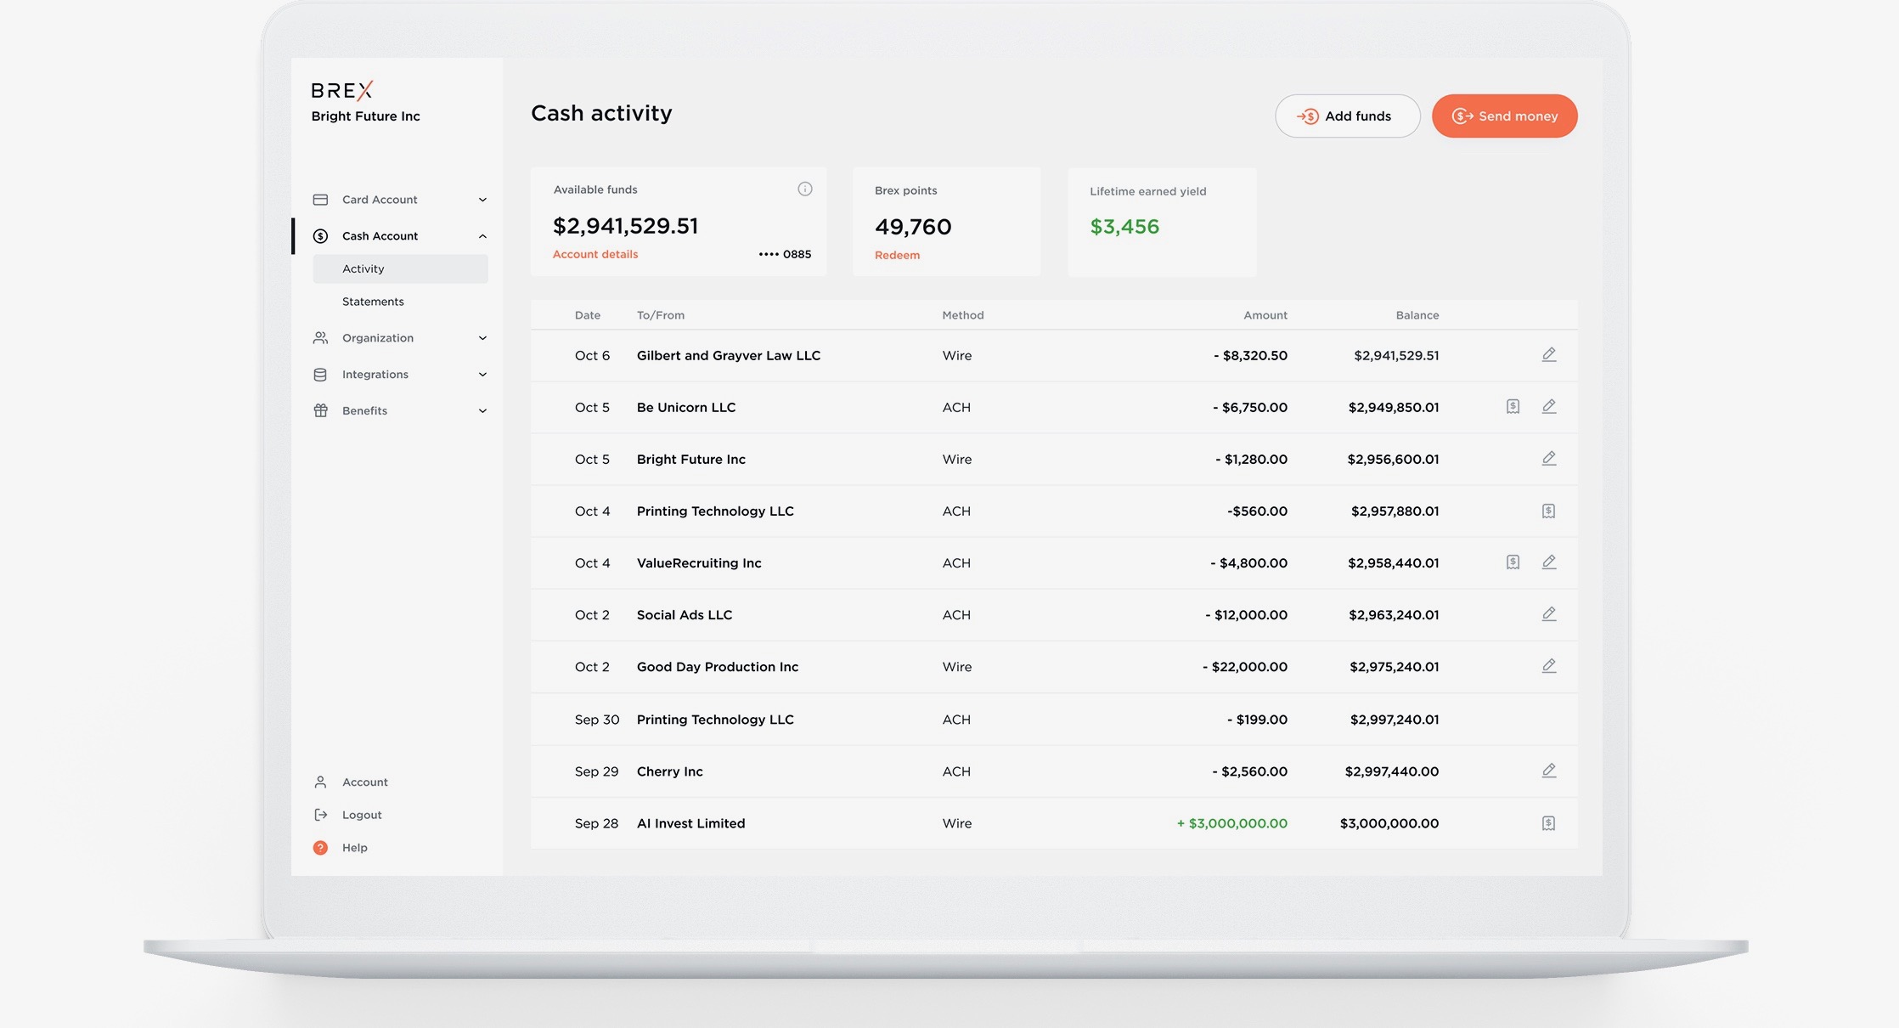Open receipt for ValueRecruiting Inc transaction
The height and width of the screenshot is (1028, 1899).
pos(1513,562)
